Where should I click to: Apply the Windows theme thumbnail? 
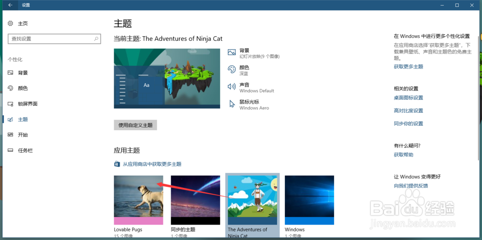coord(309,200)
